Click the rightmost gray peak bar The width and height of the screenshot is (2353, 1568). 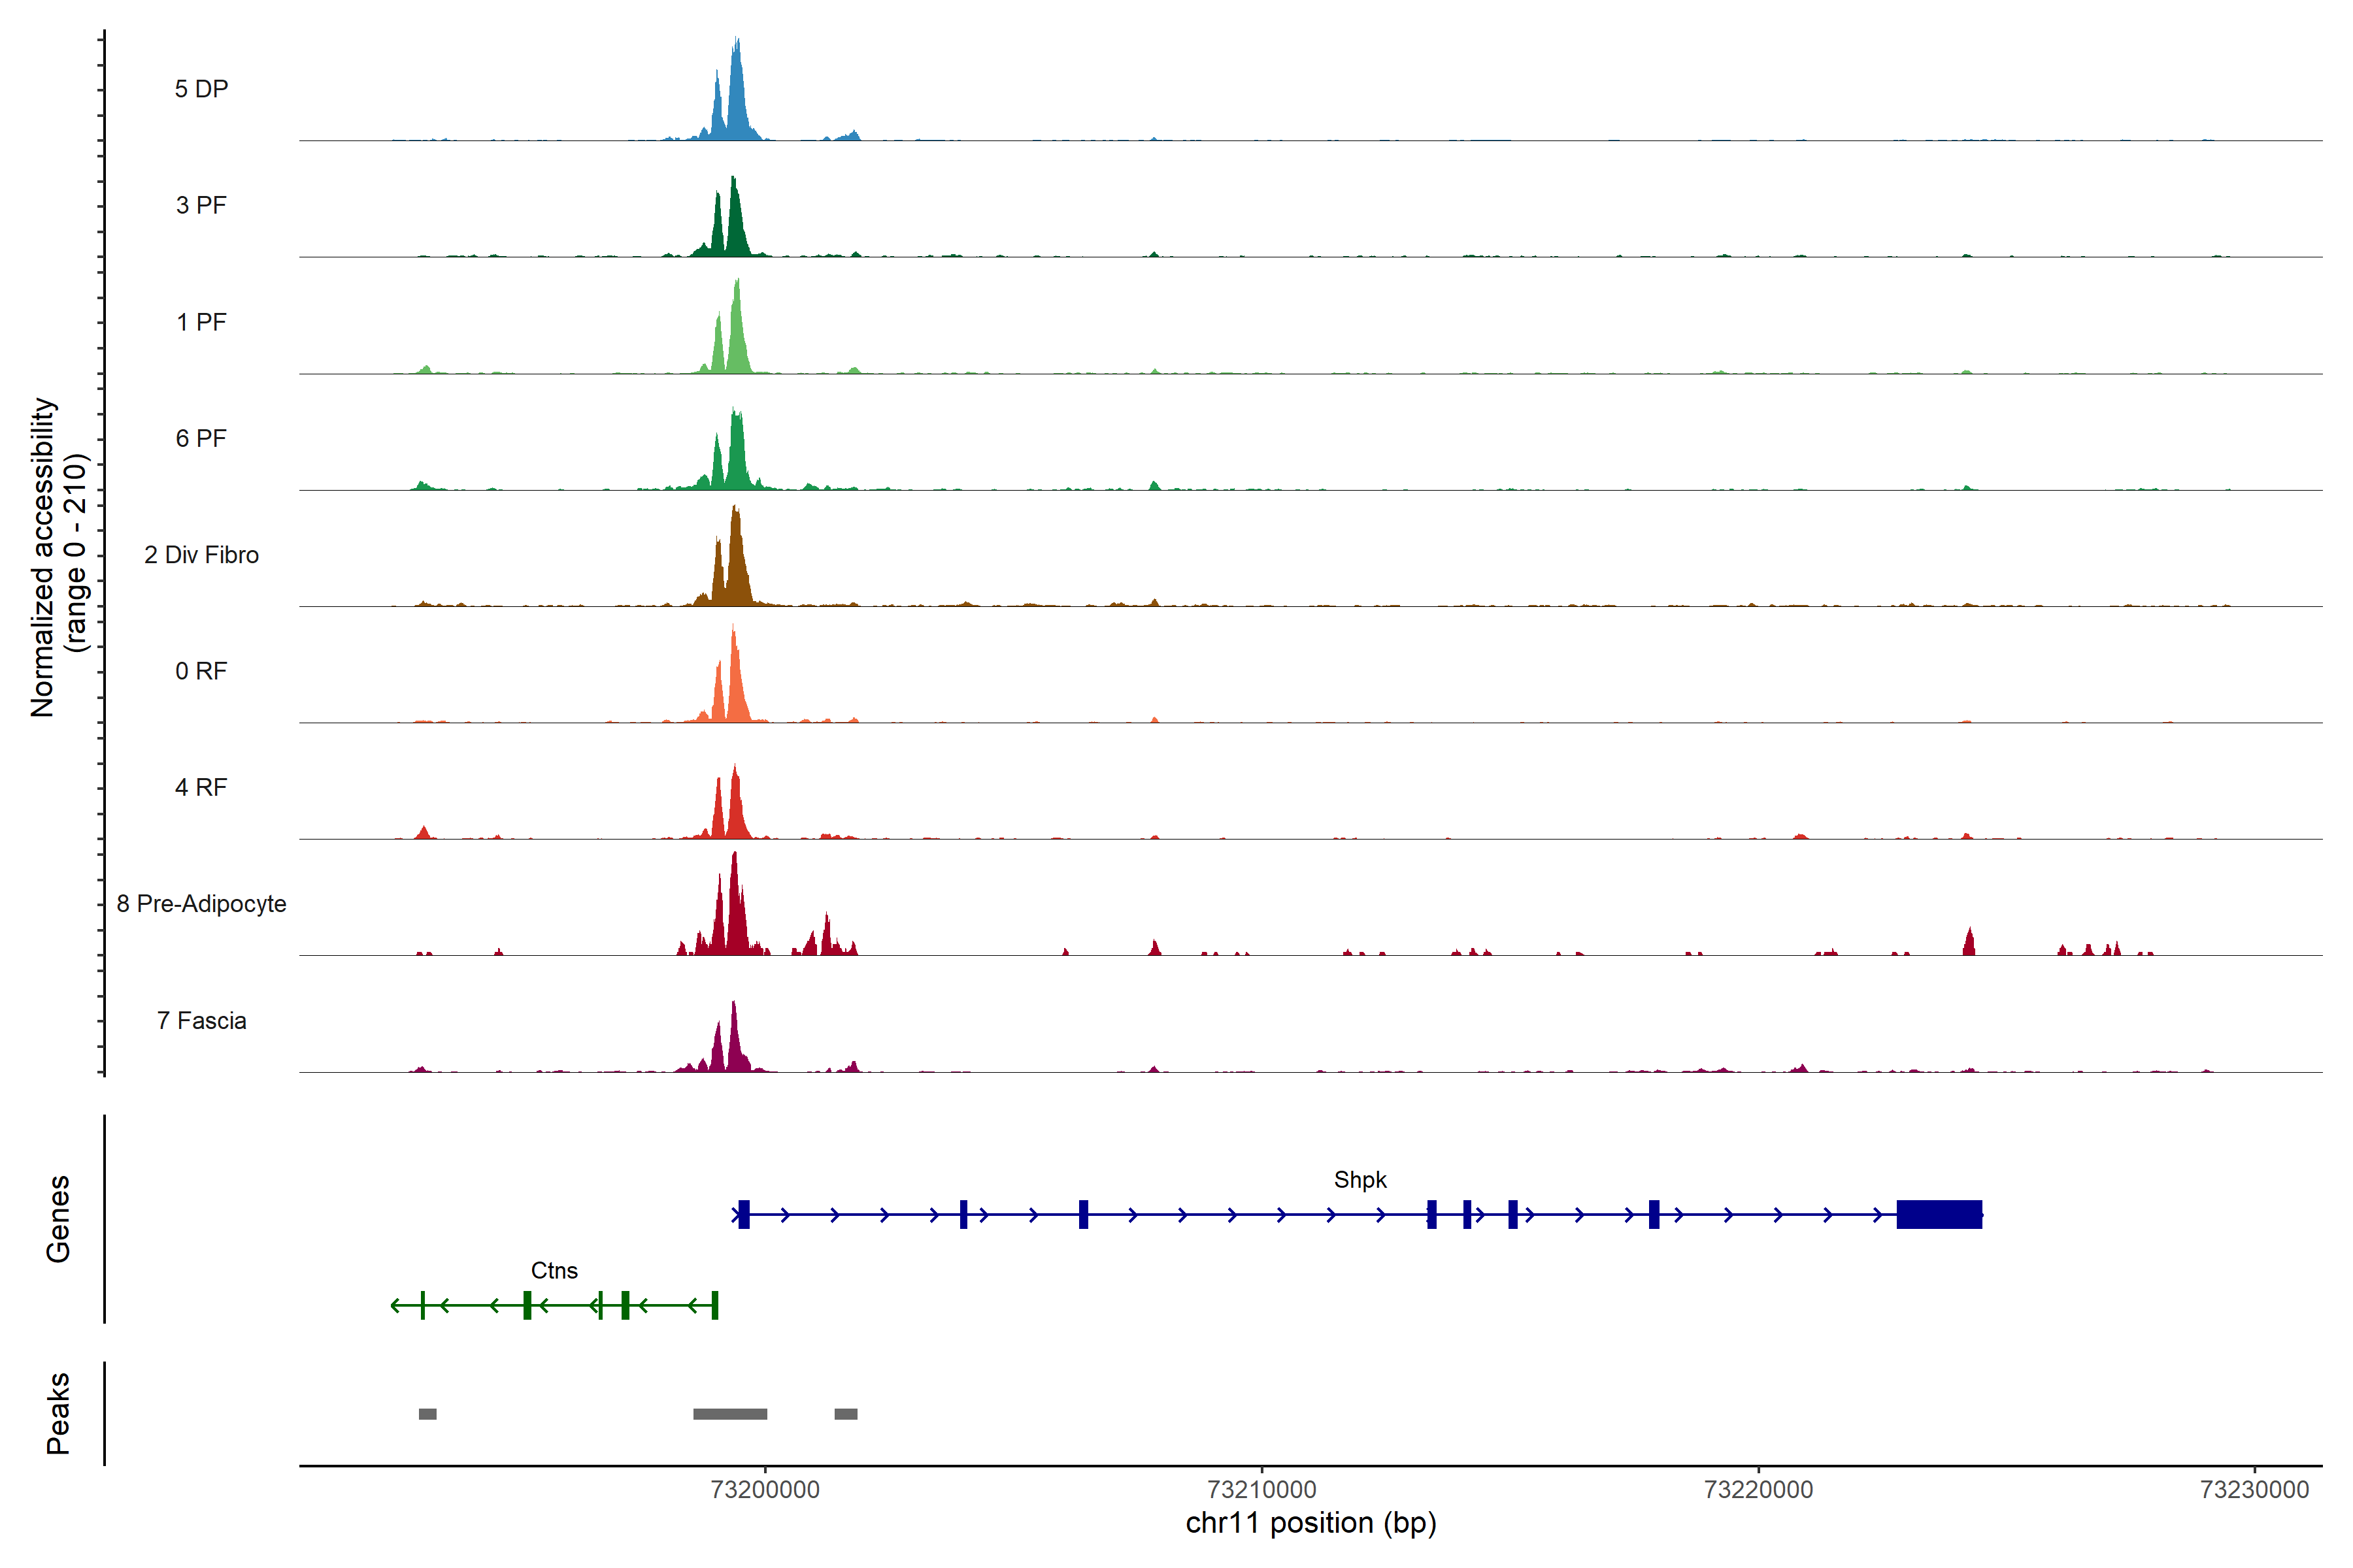(x=845, y=1414)
